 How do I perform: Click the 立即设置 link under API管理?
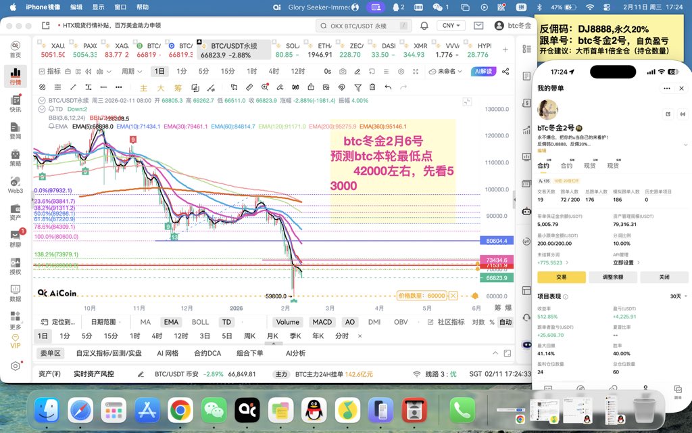pos(624,263)
